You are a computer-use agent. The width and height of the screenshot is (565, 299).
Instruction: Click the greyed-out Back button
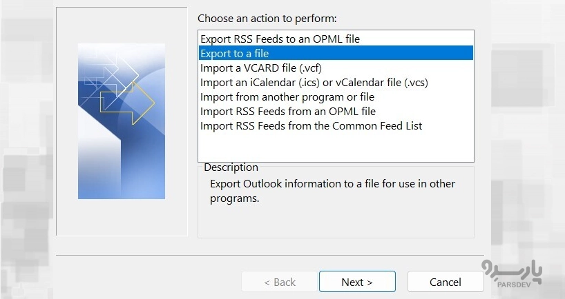280,282
